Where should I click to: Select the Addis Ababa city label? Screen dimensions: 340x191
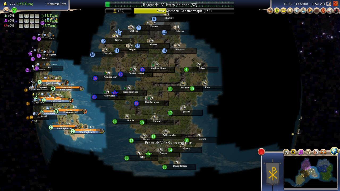tap(169, 135)
